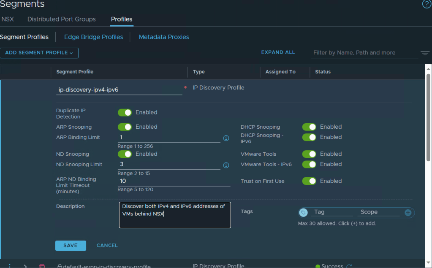Toggle Duplicate IP Detection switch
The height and width of the screenshot is (268, 432).
125,113
